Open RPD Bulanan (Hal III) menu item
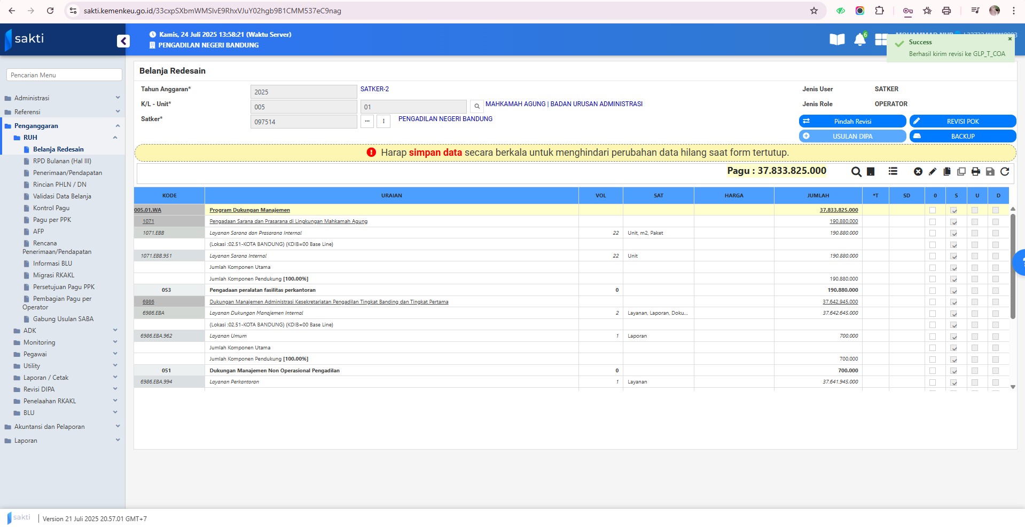Viewport: 1025px width, 527px height. [62, 161]
